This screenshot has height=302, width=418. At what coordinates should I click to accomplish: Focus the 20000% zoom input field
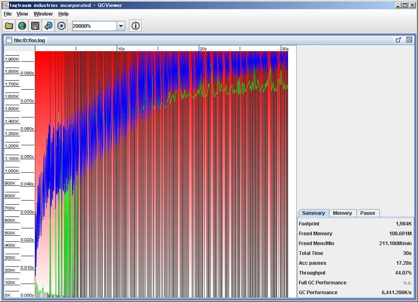pyautogui.click(x=94, y=26)
